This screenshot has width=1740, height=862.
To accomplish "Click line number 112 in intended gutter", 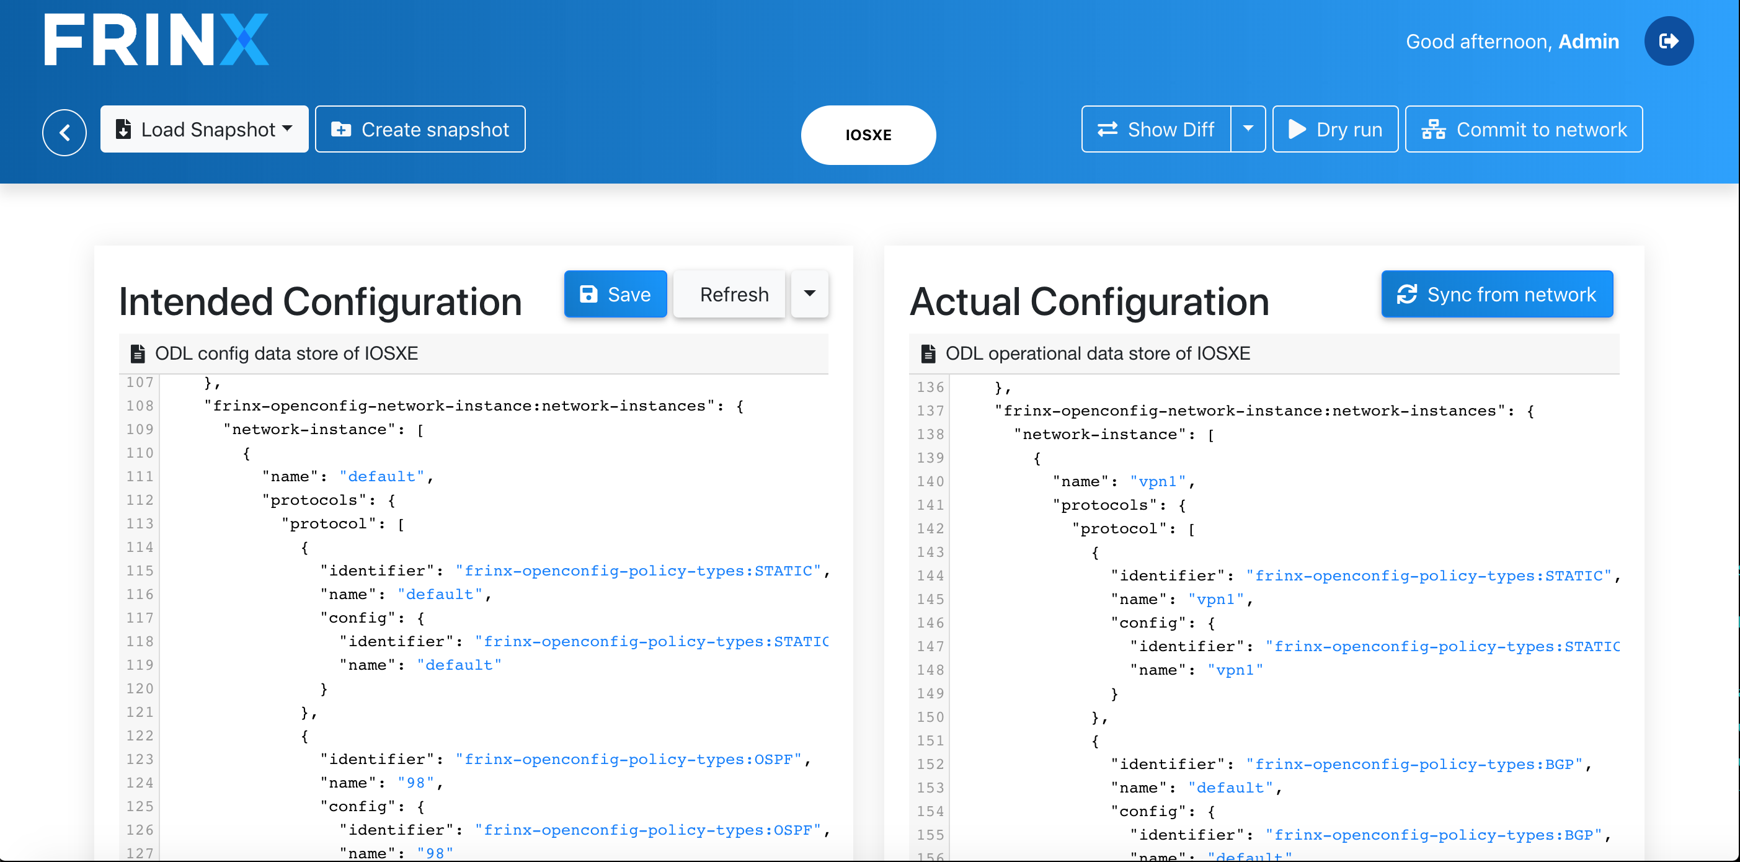I will click(x=140, y=500).
